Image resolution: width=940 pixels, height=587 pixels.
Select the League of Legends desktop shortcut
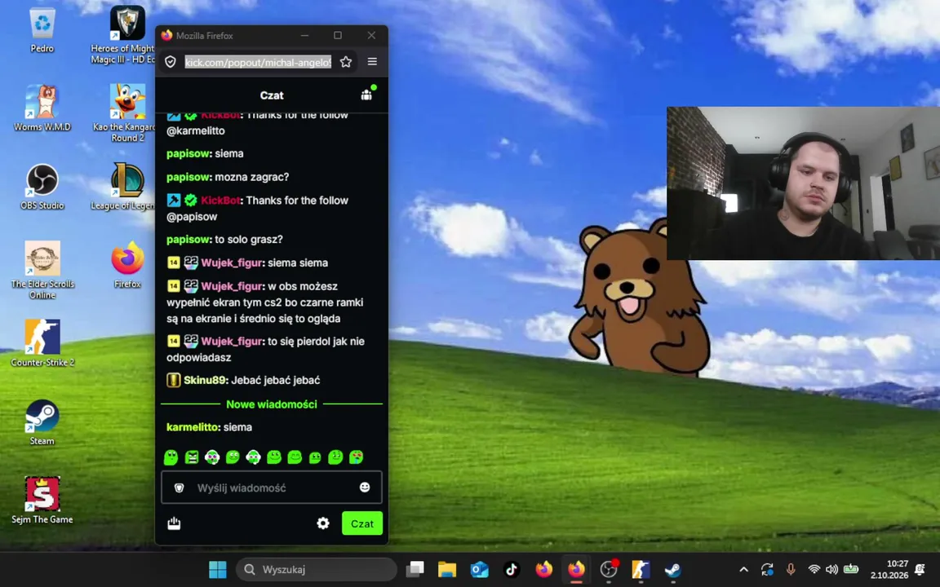126,187
